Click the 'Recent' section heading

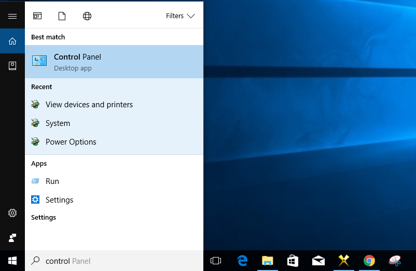pyautogui.click(x=41, y=87)
